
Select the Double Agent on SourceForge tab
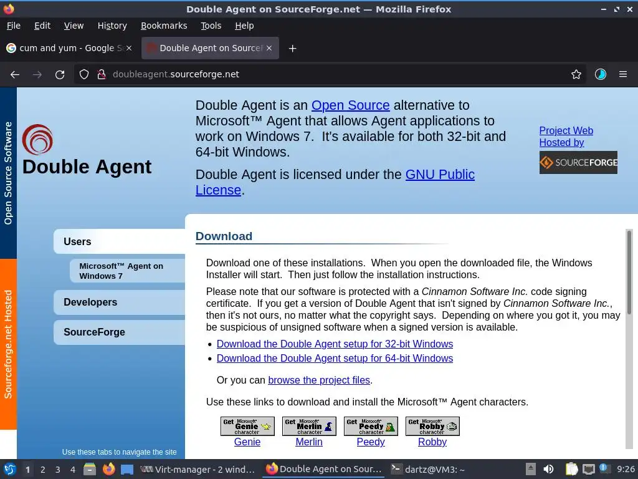[210, 48]
